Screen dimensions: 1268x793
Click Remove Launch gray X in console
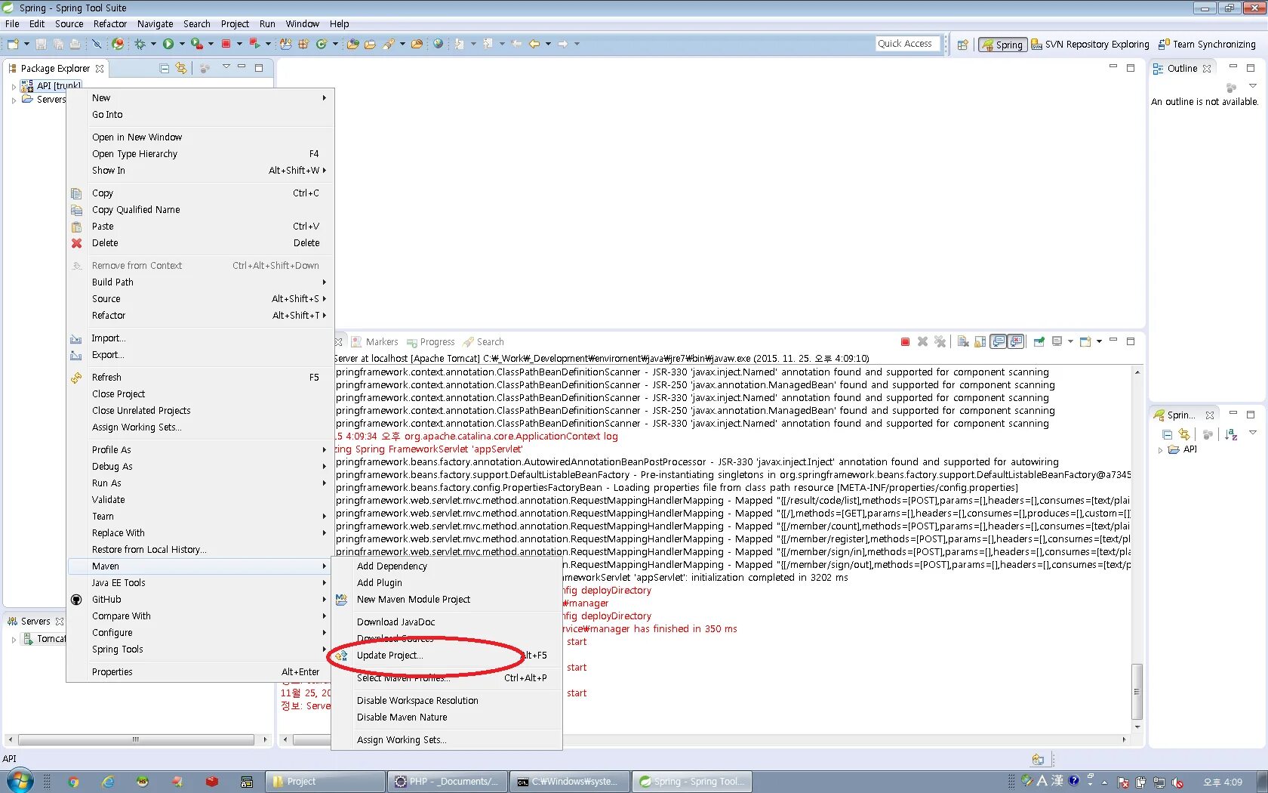(922, 342)
